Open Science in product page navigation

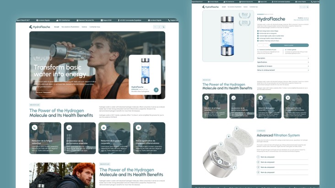[x=245, y=7]
